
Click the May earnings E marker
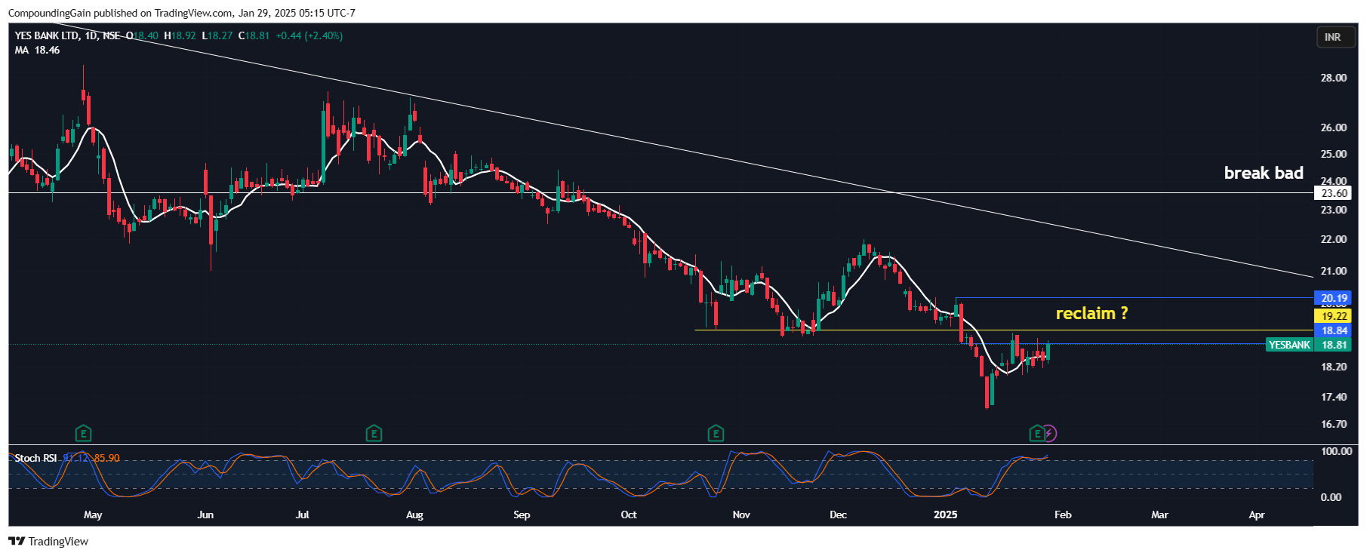[x=83, y=434]
